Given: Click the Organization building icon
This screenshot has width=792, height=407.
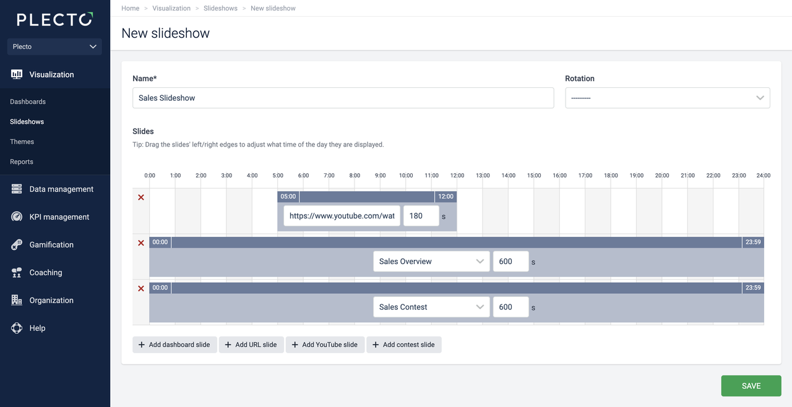Looking at the screenshot, I should (x=17, y=301).
